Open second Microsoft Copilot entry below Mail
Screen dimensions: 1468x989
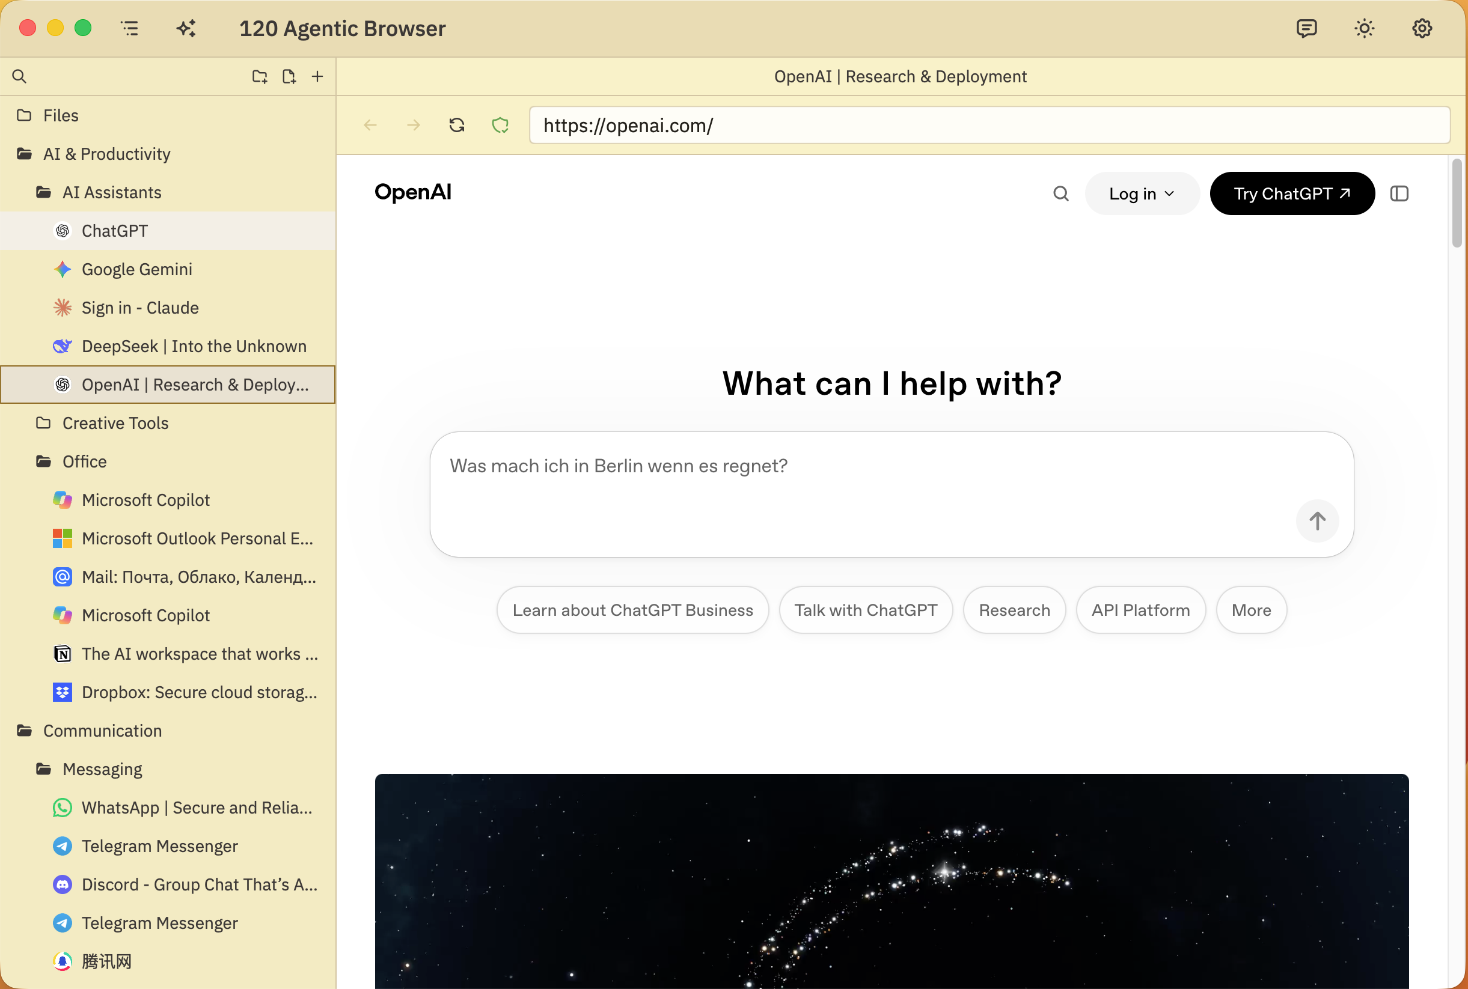click(168, 616)
